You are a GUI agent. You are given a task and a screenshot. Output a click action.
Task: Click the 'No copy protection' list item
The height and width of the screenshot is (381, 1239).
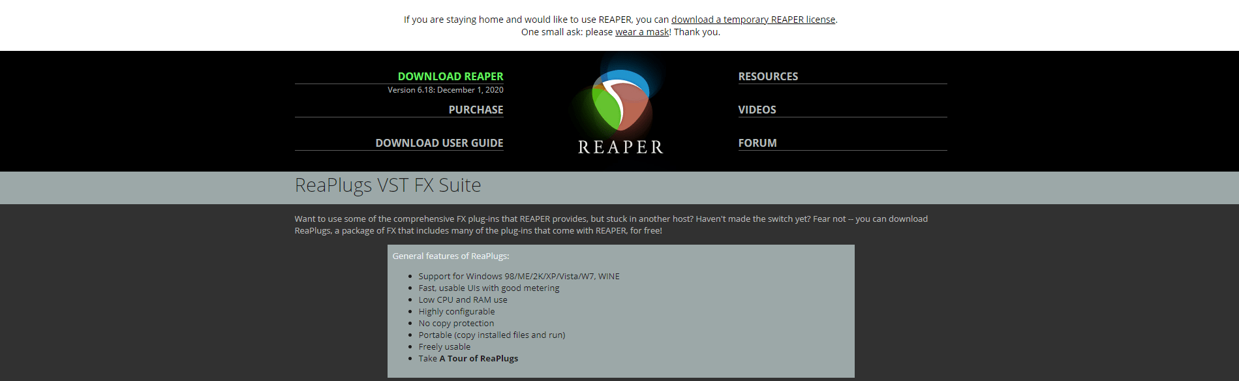click(456, 323)
